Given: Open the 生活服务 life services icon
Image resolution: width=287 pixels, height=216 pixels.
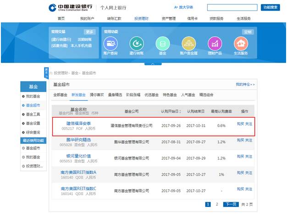Looking at the screenshot, I should click(x=241, y=44).
